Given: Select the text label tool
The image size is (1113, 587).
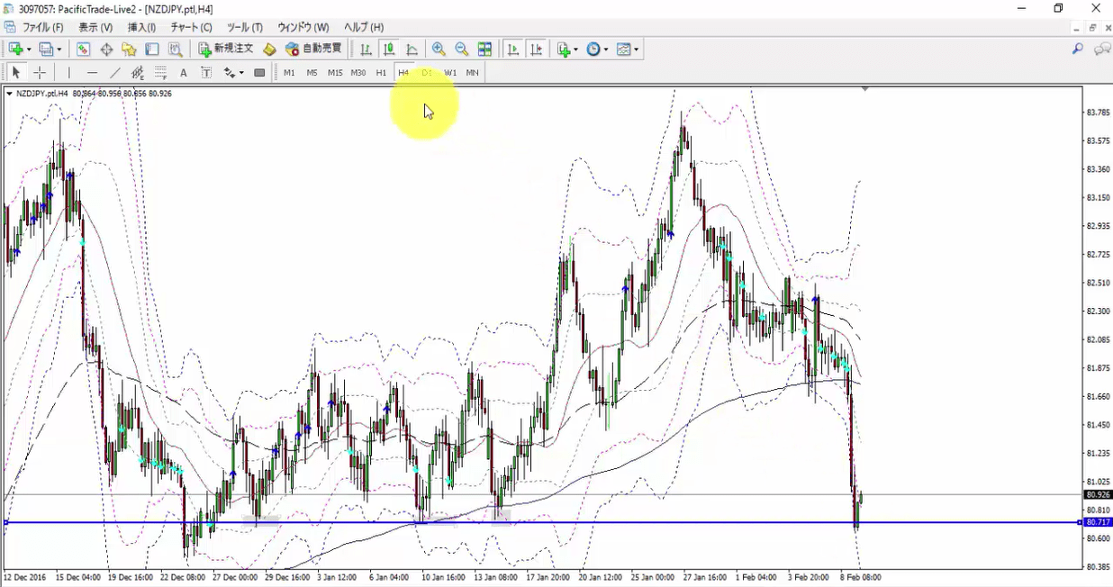Looking at the screenshot, I should tap(206, 73).
